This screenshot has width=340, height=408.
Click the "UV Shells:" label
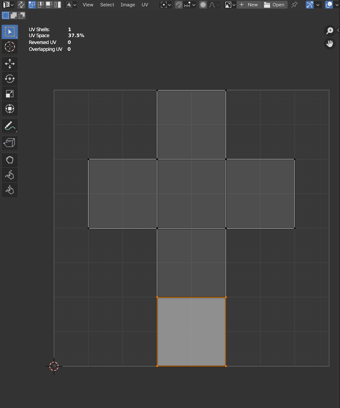pyautogui.click(x=39, y=30)
